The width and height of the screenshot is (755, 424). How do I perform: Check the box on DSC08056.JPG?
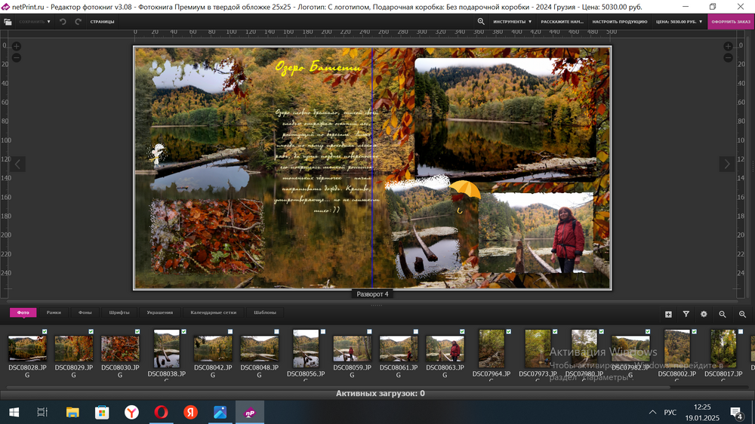coord(323,332)
